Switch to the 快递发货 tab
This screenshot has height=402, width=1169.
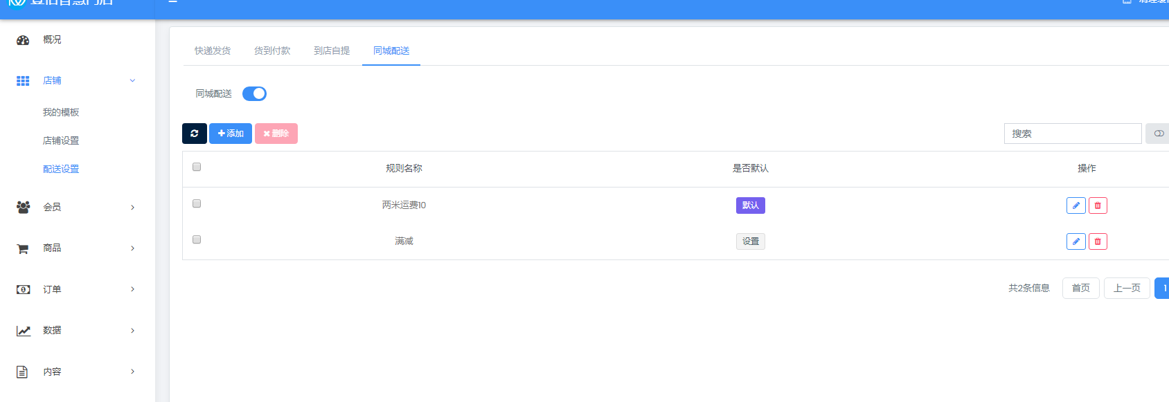(x=213, y=51)
